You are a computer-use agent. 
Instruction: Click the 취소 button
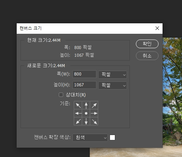click(147, 56)
